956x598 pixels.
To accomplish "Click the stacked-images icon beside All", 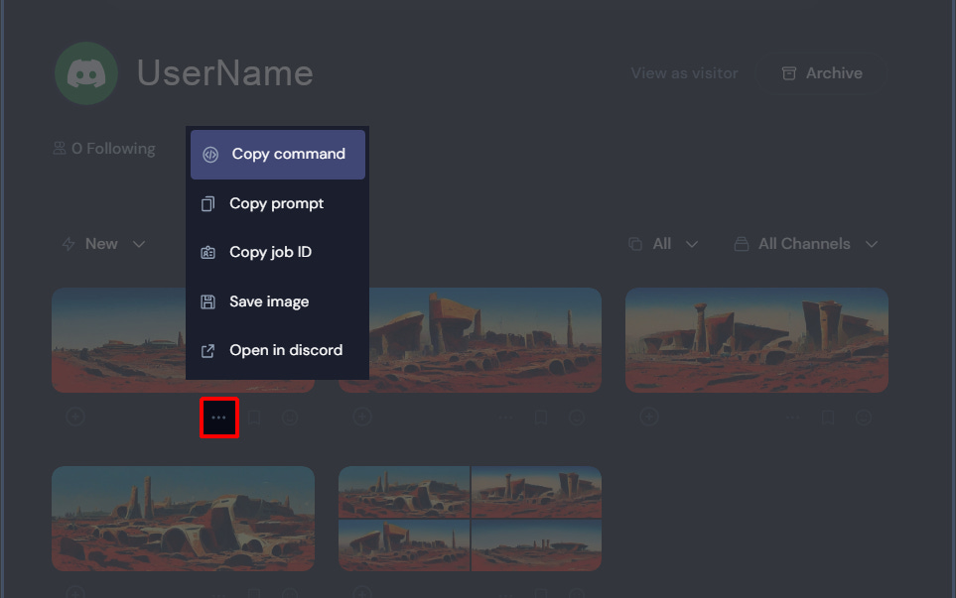I will click(635, 244).
